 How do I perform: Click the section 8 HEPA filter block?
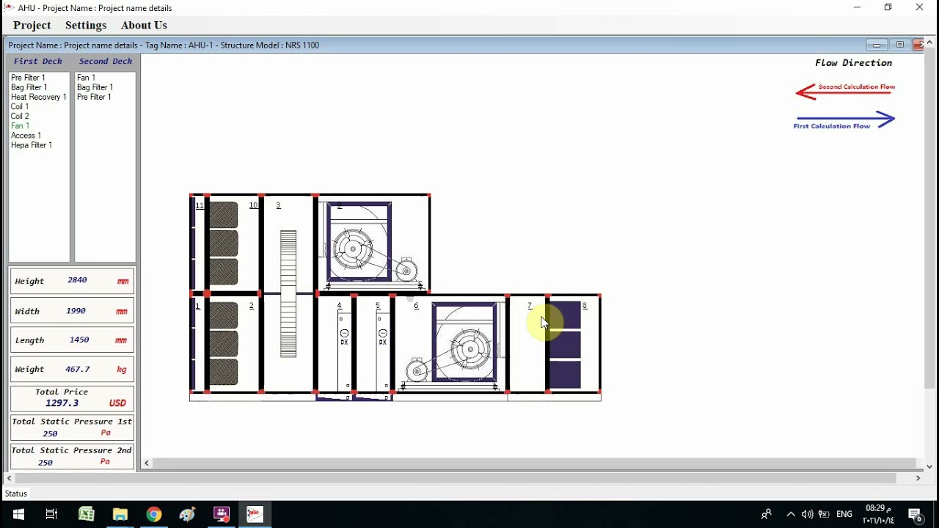(565, 345)
